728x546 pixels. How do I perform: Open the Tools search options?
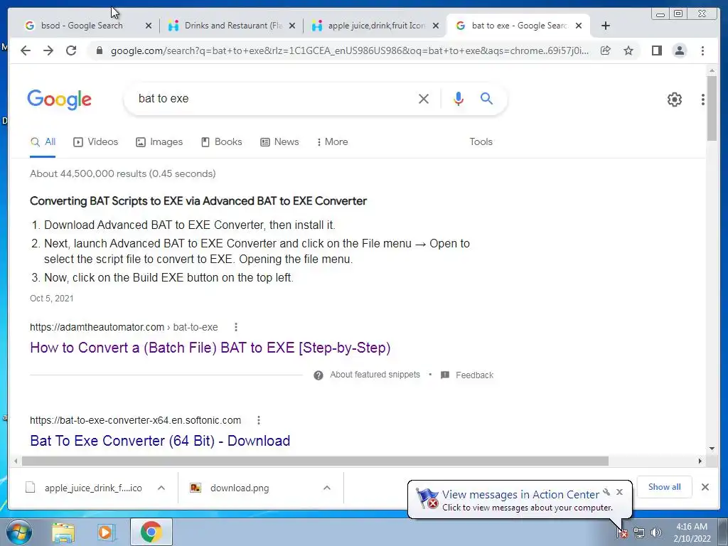pyautogui.click(x=481, y=142)
